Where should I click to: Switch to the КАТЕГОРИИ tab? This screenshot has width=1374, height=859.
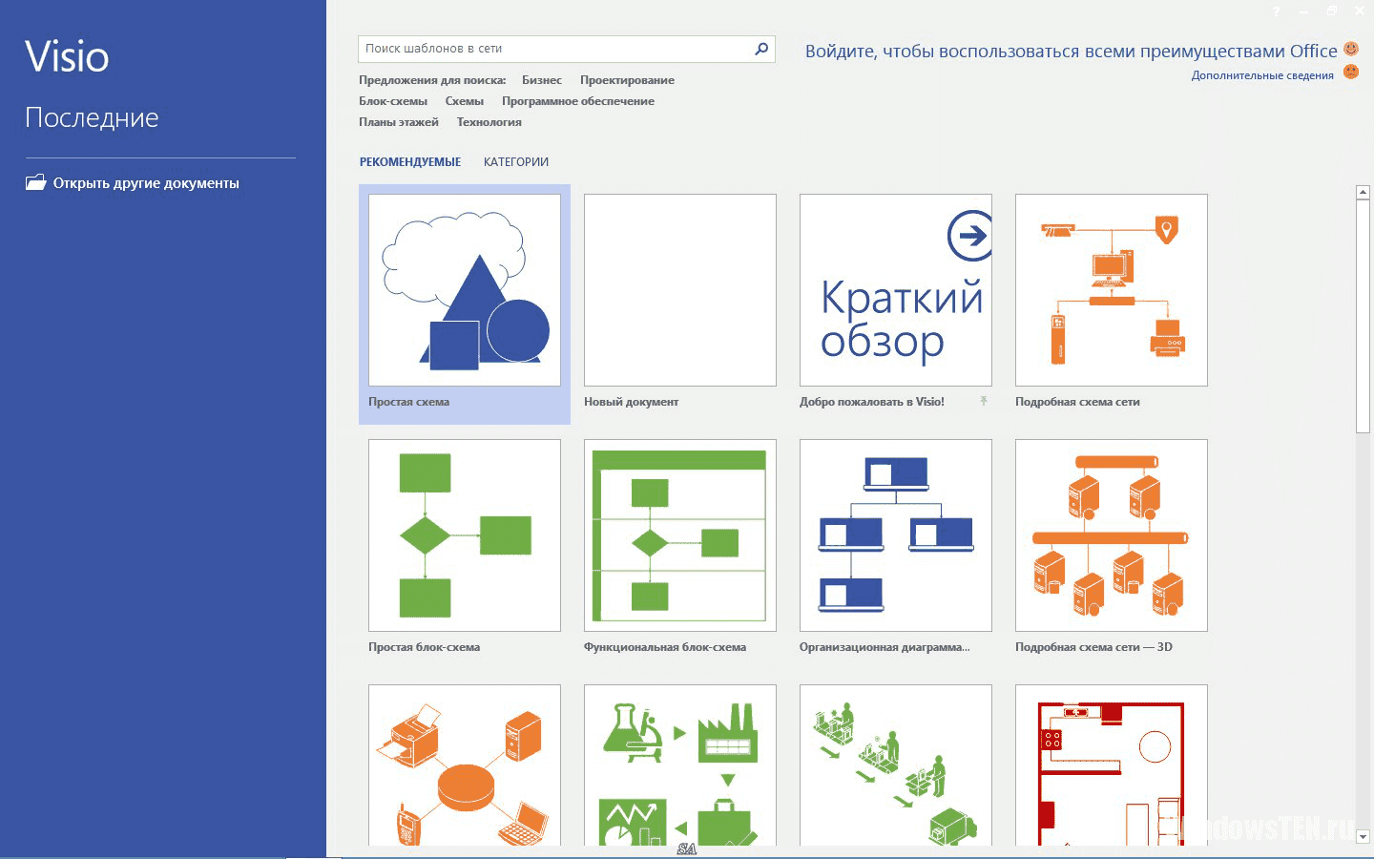(x=516, y=162)
